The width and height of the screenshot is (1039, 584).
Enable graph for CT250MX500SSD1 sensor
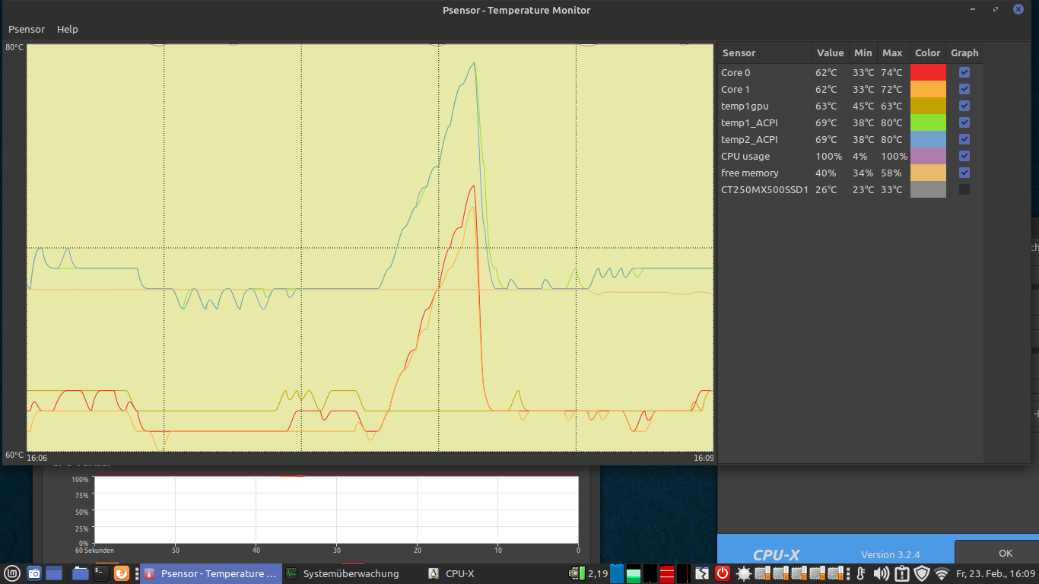pos(964,189)
